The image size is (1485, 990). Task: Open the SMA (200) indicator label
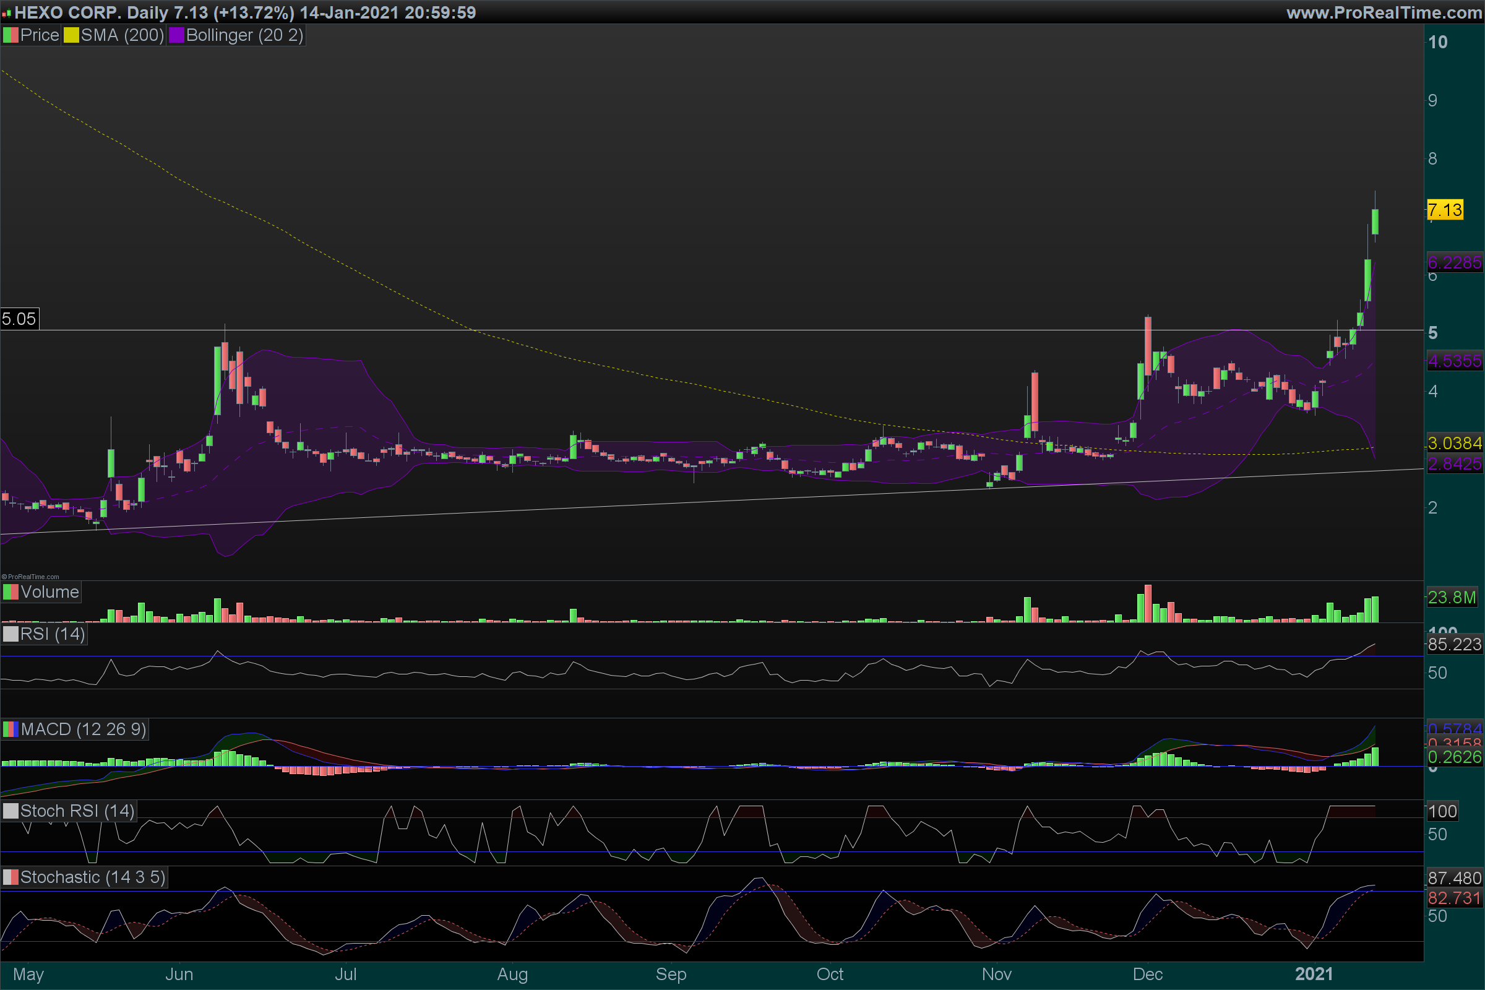coord(122,35)
